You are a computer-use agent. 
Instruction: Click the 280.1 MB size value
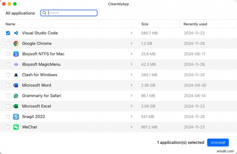[x=149, y=75]
